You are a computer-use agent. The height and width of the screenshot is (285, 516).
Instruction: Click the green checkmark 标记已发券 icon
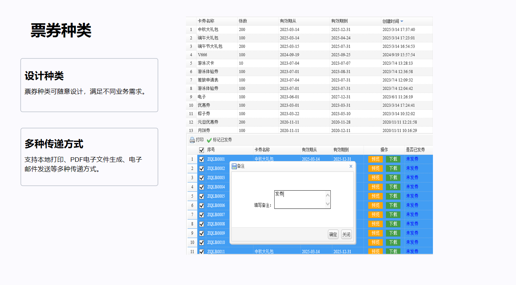pyautogui.click(x=209, y=140)
